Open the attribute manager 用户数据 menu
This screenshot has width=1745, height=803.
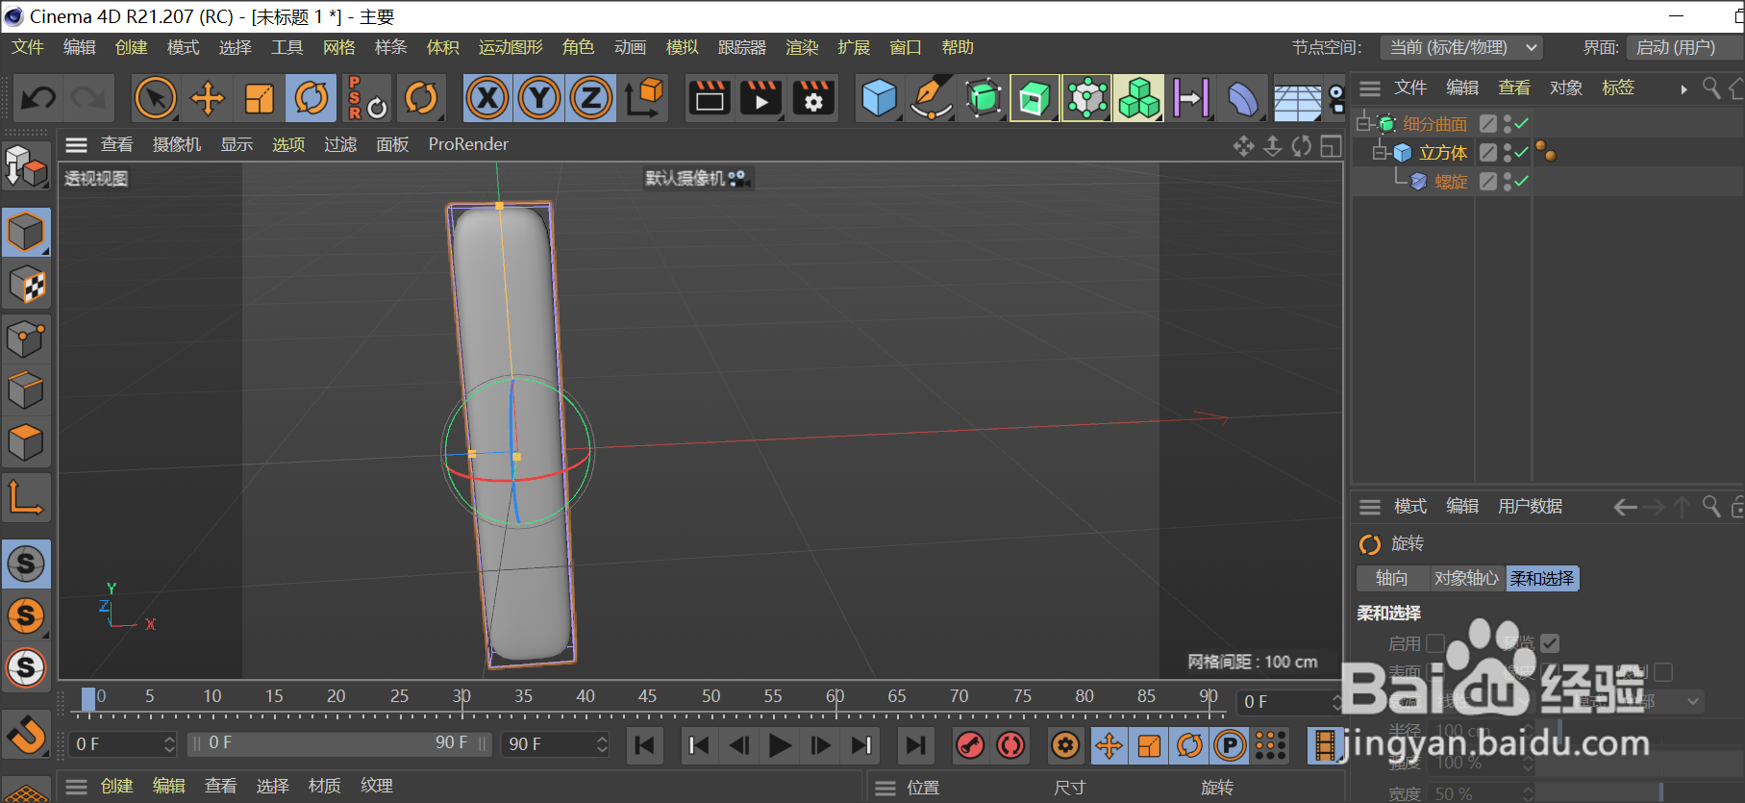(1530, 506)
